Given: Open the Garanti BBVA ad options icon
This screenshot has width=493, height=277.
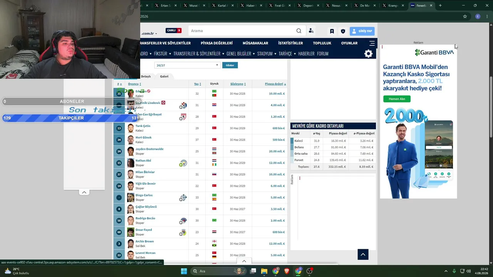Looking at the screenshot, I should click(x=382, y=47).
